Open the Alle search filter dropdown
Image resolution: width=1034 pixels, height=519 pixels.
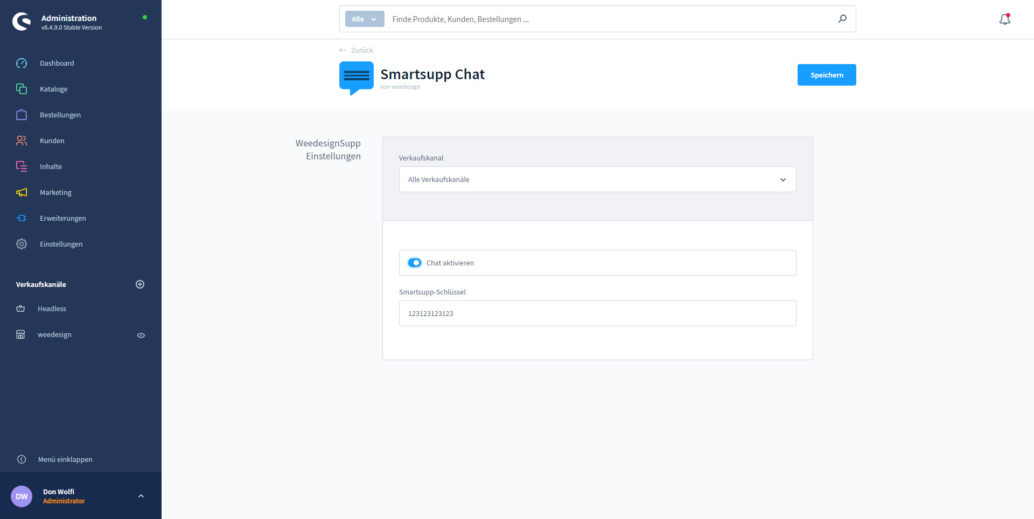[365, 19]
